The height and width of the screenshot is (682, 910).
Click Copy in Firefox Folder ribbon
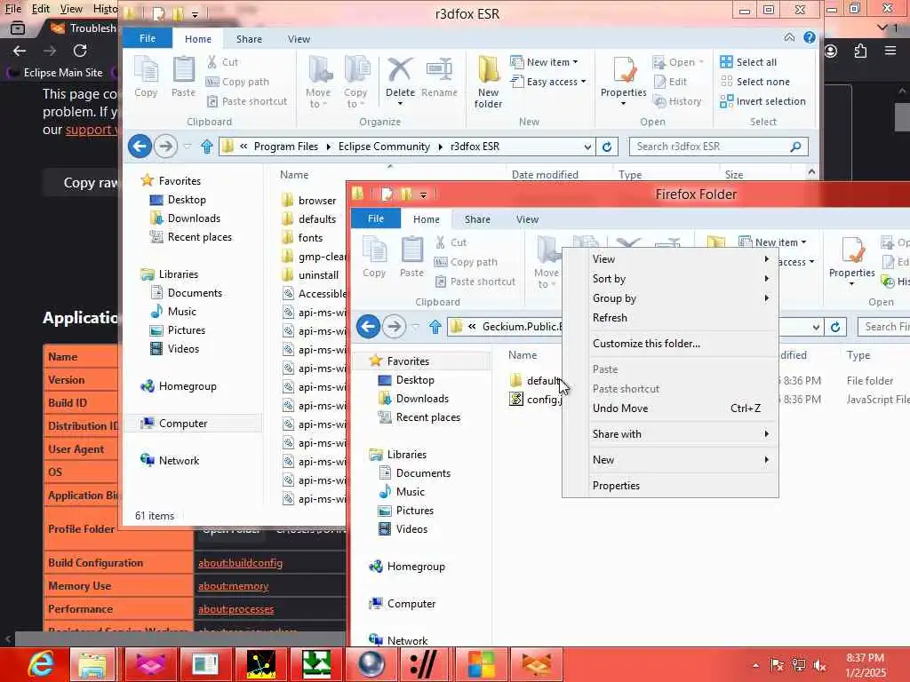point(374,258)
